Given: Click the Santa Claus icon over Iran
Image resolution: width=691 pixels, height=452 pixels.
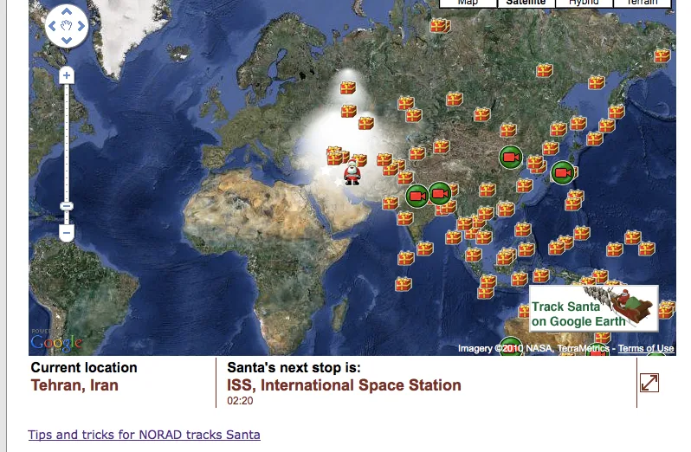Looking at the screenshot, I should click(x=352, y=172).
